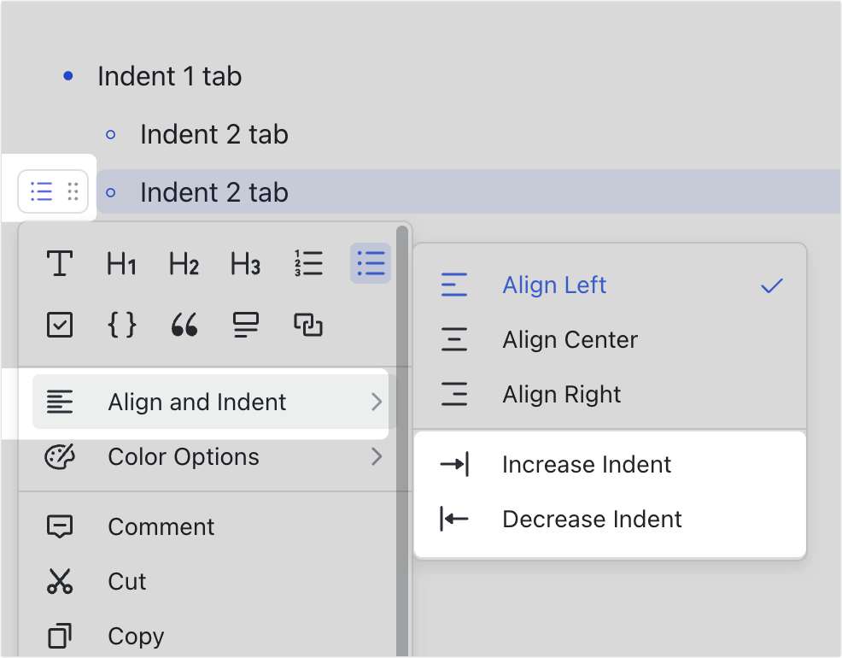
Task: Click the divider block icon
Action: coord(245,325)
